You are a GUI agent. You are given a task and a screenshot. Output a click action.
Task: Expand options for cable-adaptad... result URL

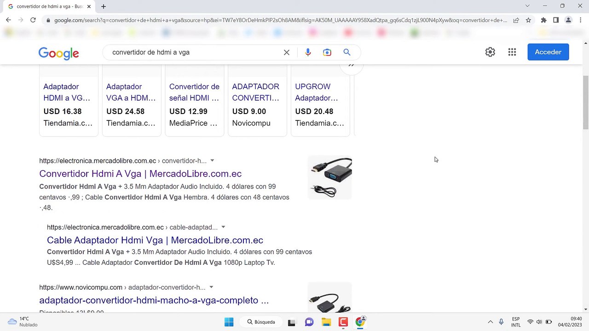pos(223,227)
